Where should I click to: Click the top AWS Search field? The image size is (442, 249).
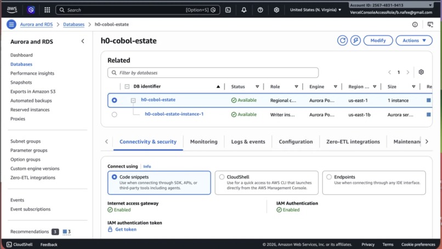[x=138, y=10]
